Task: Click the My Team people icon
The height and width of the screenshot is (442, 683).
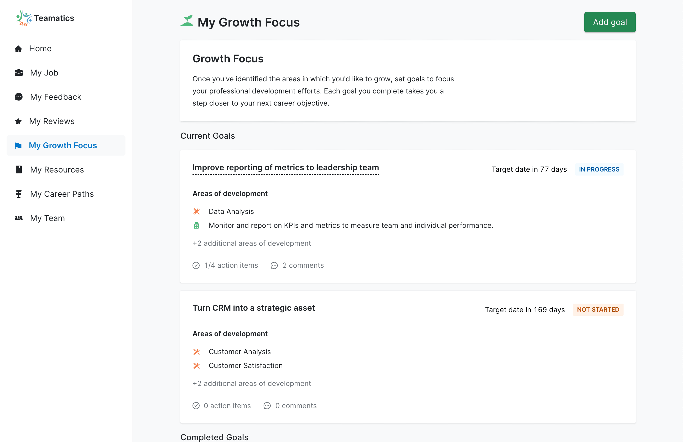Action: click(19, 218)
